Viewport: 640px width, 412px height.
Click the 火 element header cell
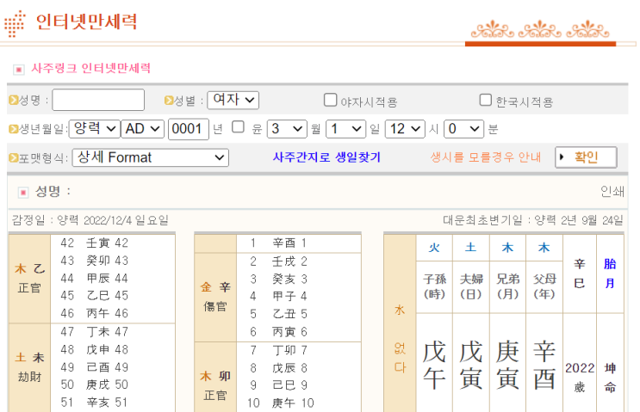(x=434, y=248)
